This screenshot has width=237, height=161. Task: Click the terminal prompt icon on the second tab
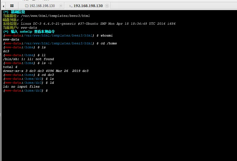pos(71,6)
